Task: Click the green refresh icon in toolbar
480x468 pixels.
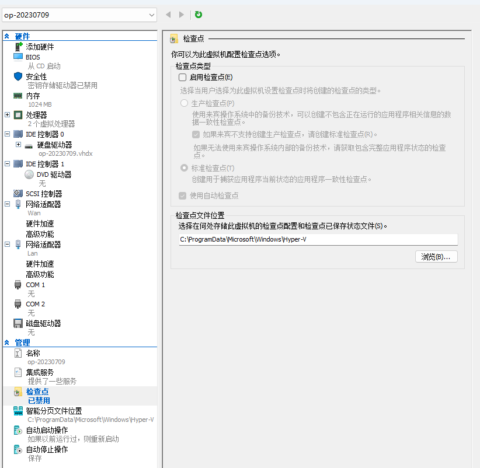Action: pyautogui.click(x=199, y=15)
